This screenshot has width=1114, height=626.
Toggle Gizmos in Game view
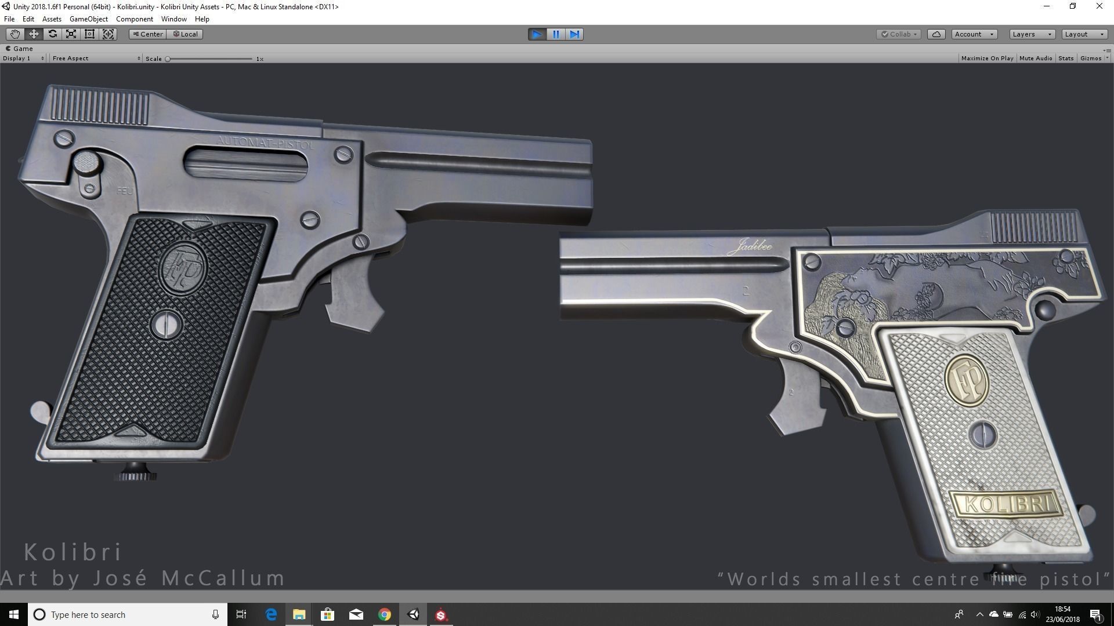[1090, 59]
